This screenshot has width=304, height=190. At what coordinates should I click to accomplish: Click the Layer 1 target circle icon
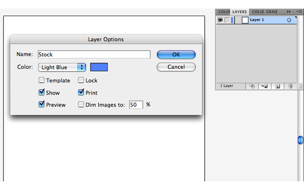(x=289, y=20)
